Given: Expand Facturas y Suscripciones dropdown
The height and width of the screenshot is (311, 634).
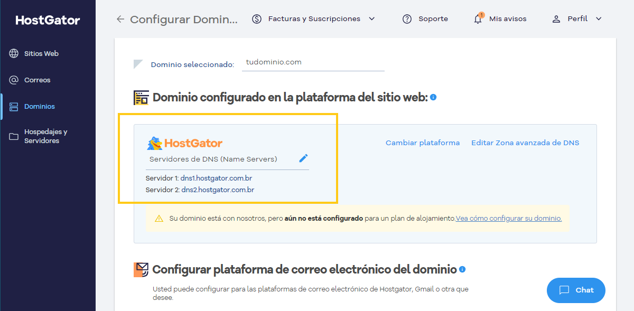Looking at the screenshot, I should [x=371, y=19].
